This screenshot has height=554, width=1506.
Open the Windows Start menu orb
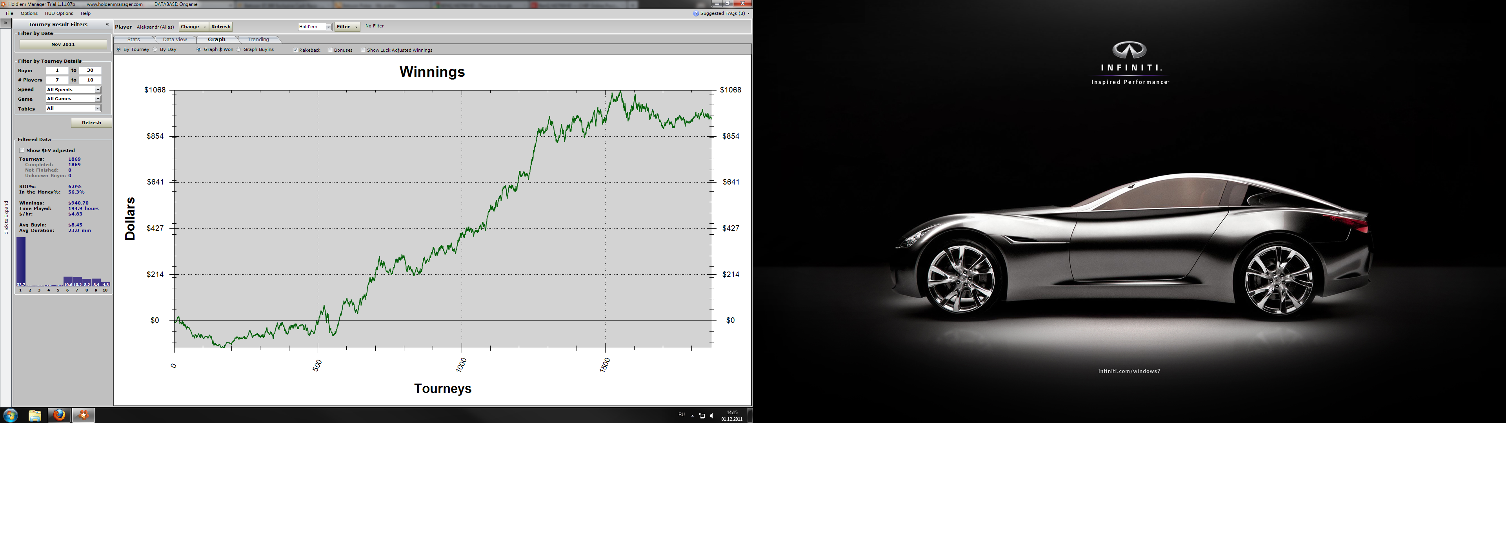point(11,415)
